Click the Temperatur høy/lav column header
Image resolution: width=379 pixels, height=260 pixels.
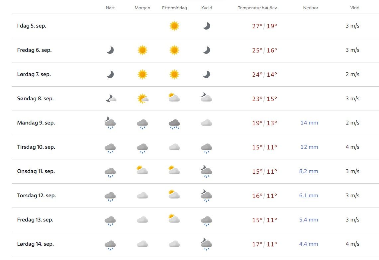tap(257, 8)
